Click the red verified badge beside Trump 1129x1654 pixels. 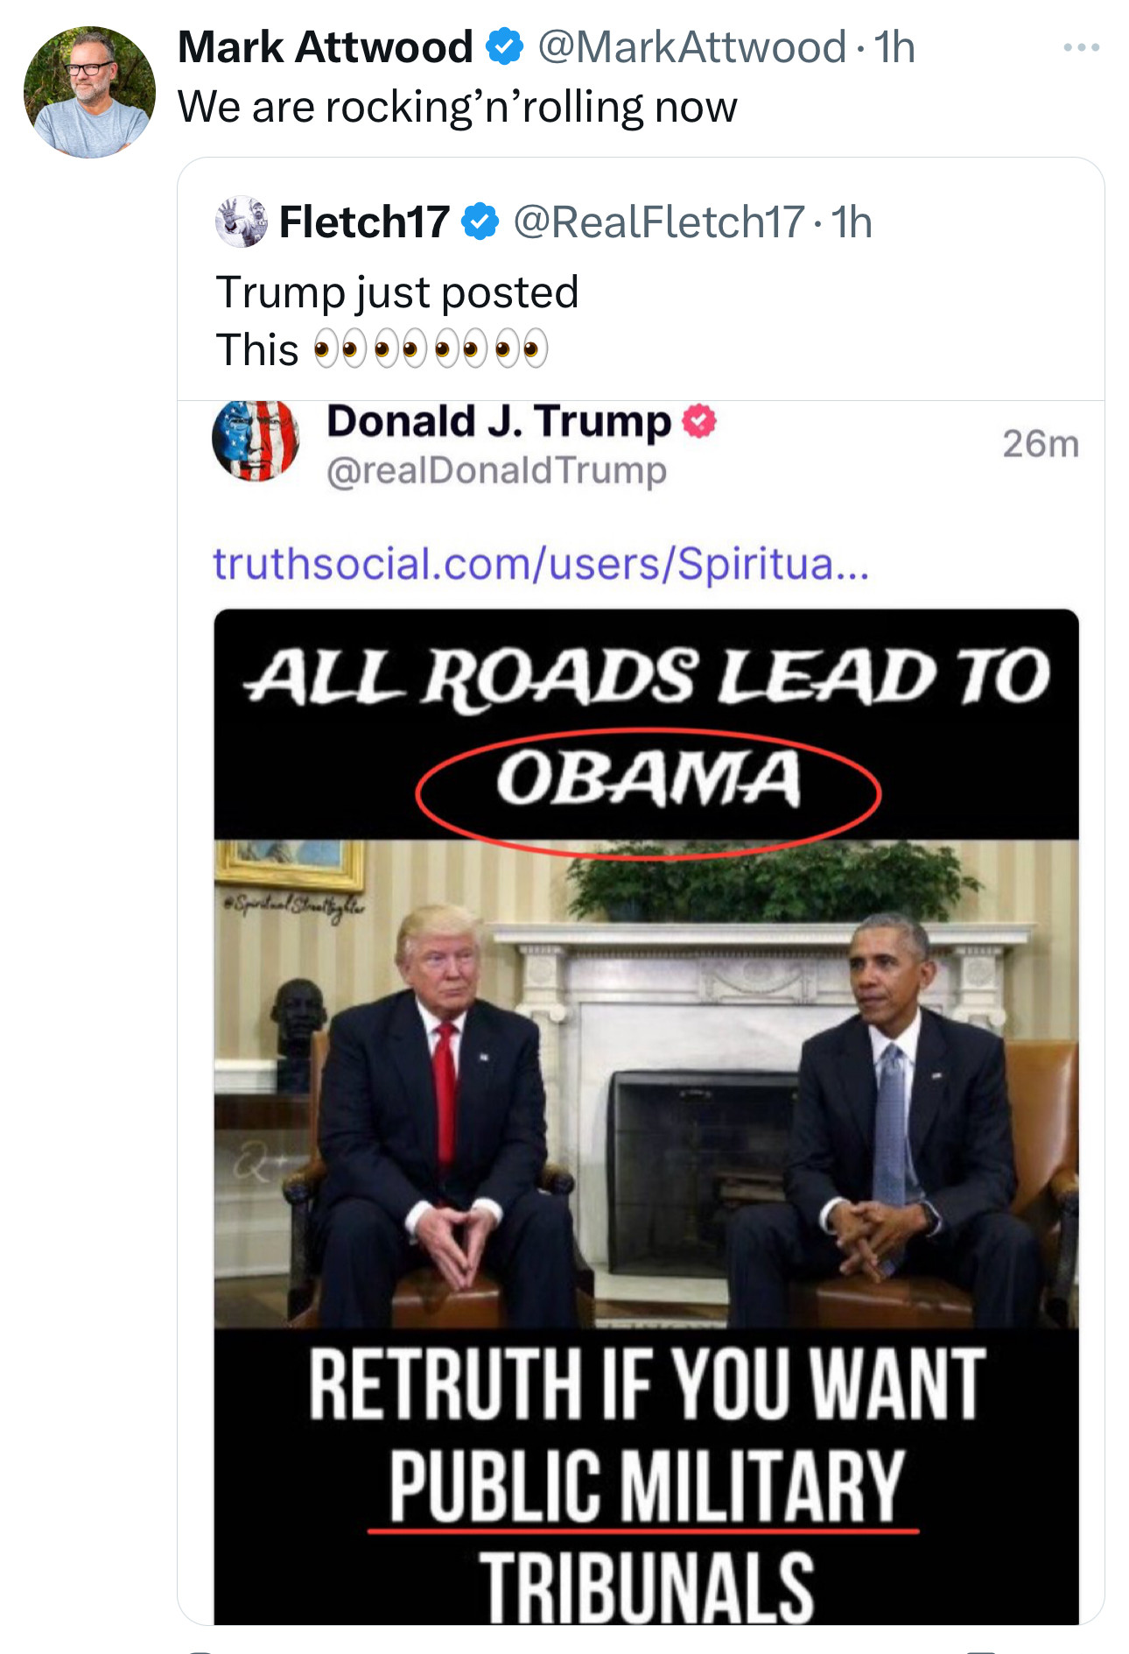point(699,422)
